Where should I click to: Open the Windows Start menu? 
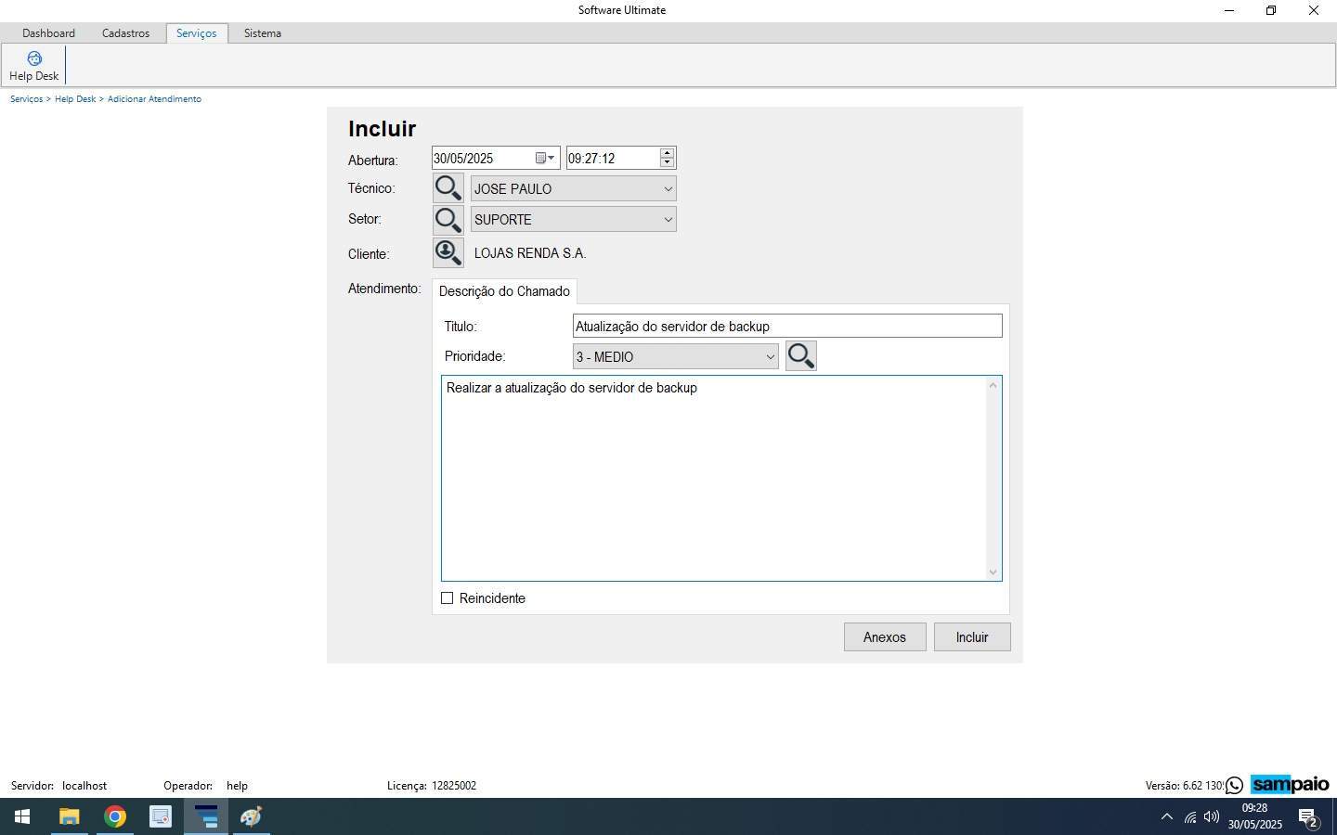point(22,816)
